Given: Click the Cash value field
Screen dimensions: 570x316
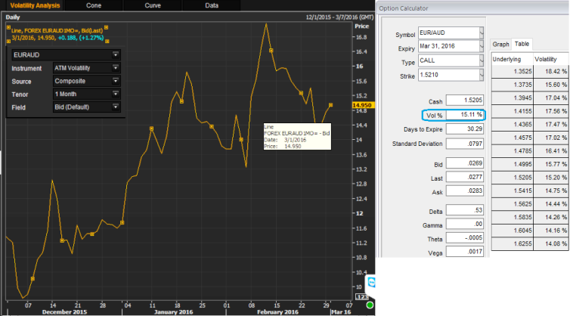Looking at the screenshot, I should 463,100.
